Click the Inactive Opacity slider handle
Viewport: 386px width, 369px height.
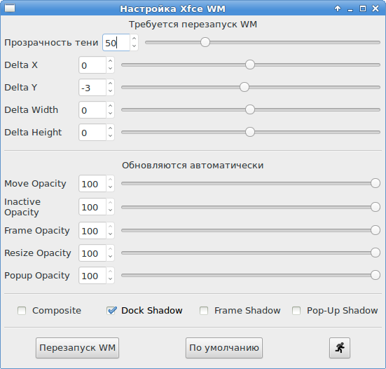pyautogui.click(x=375, y=207)
